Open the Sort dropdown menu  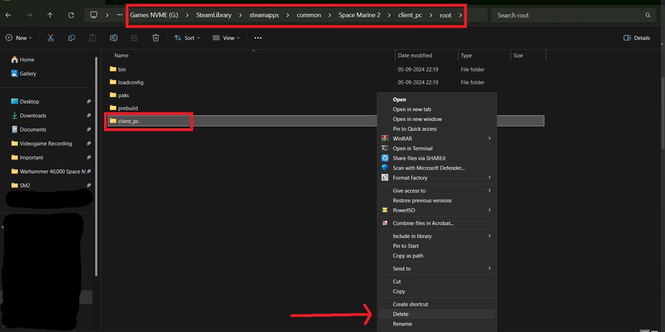click(x=187, y=38)
